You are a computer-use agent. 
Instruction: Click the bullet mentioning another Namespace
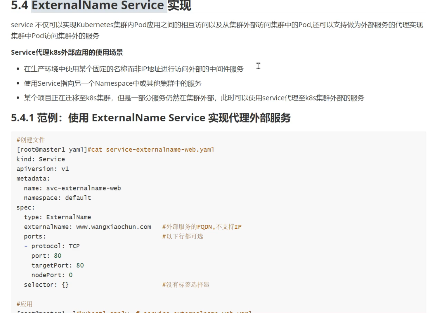(112, 83)
